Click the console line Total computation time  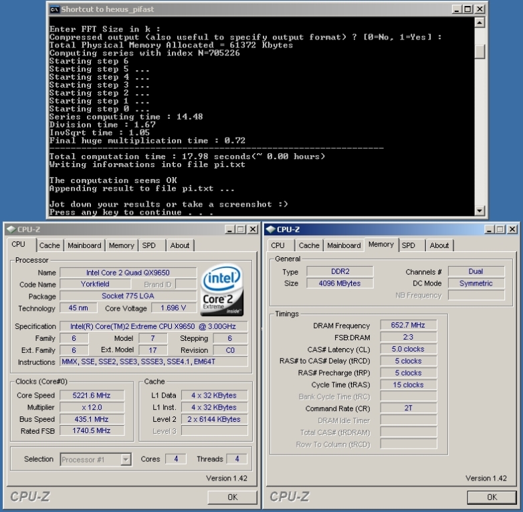[187, 156]
